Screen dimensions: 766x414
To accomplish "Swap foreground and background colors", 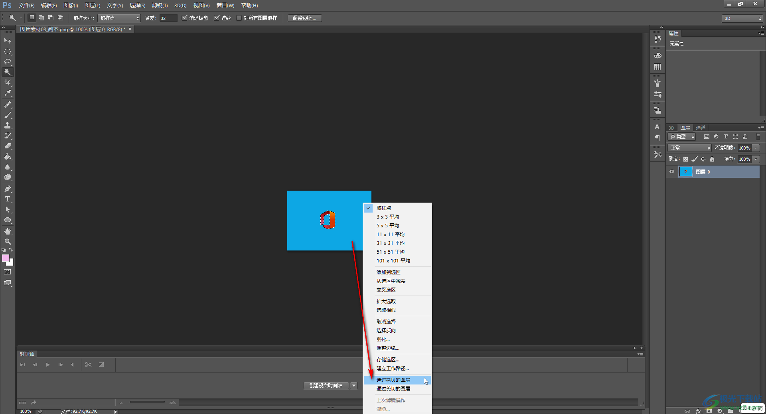I will point(11,250).
